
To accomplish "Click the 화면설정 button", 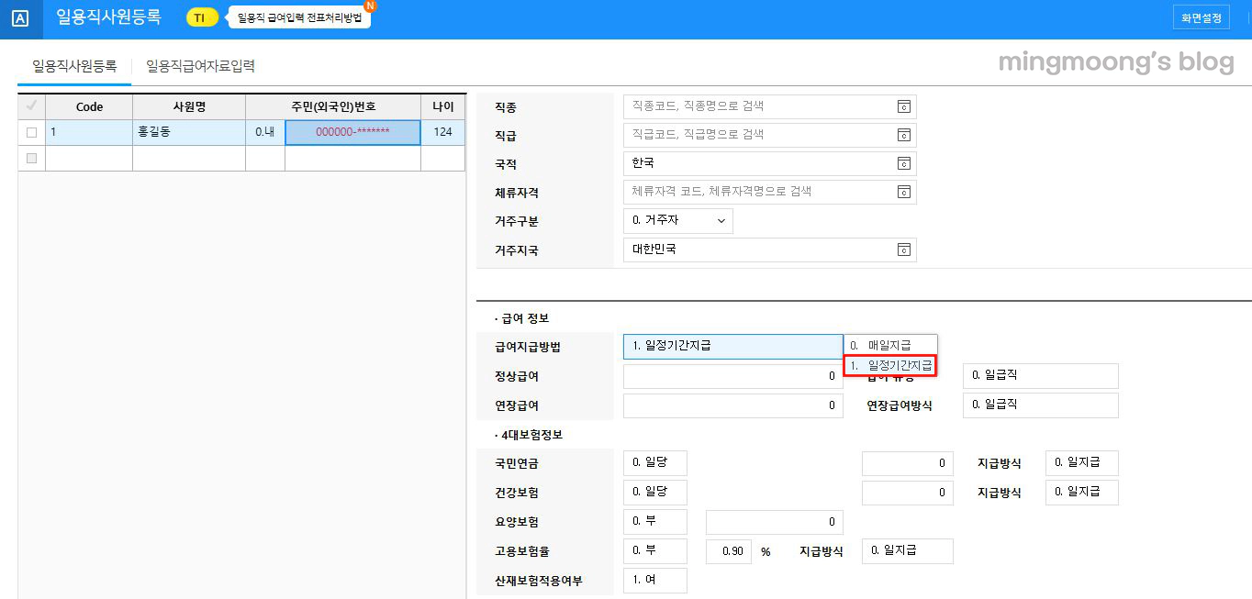I will click(x=1201, y=17).
